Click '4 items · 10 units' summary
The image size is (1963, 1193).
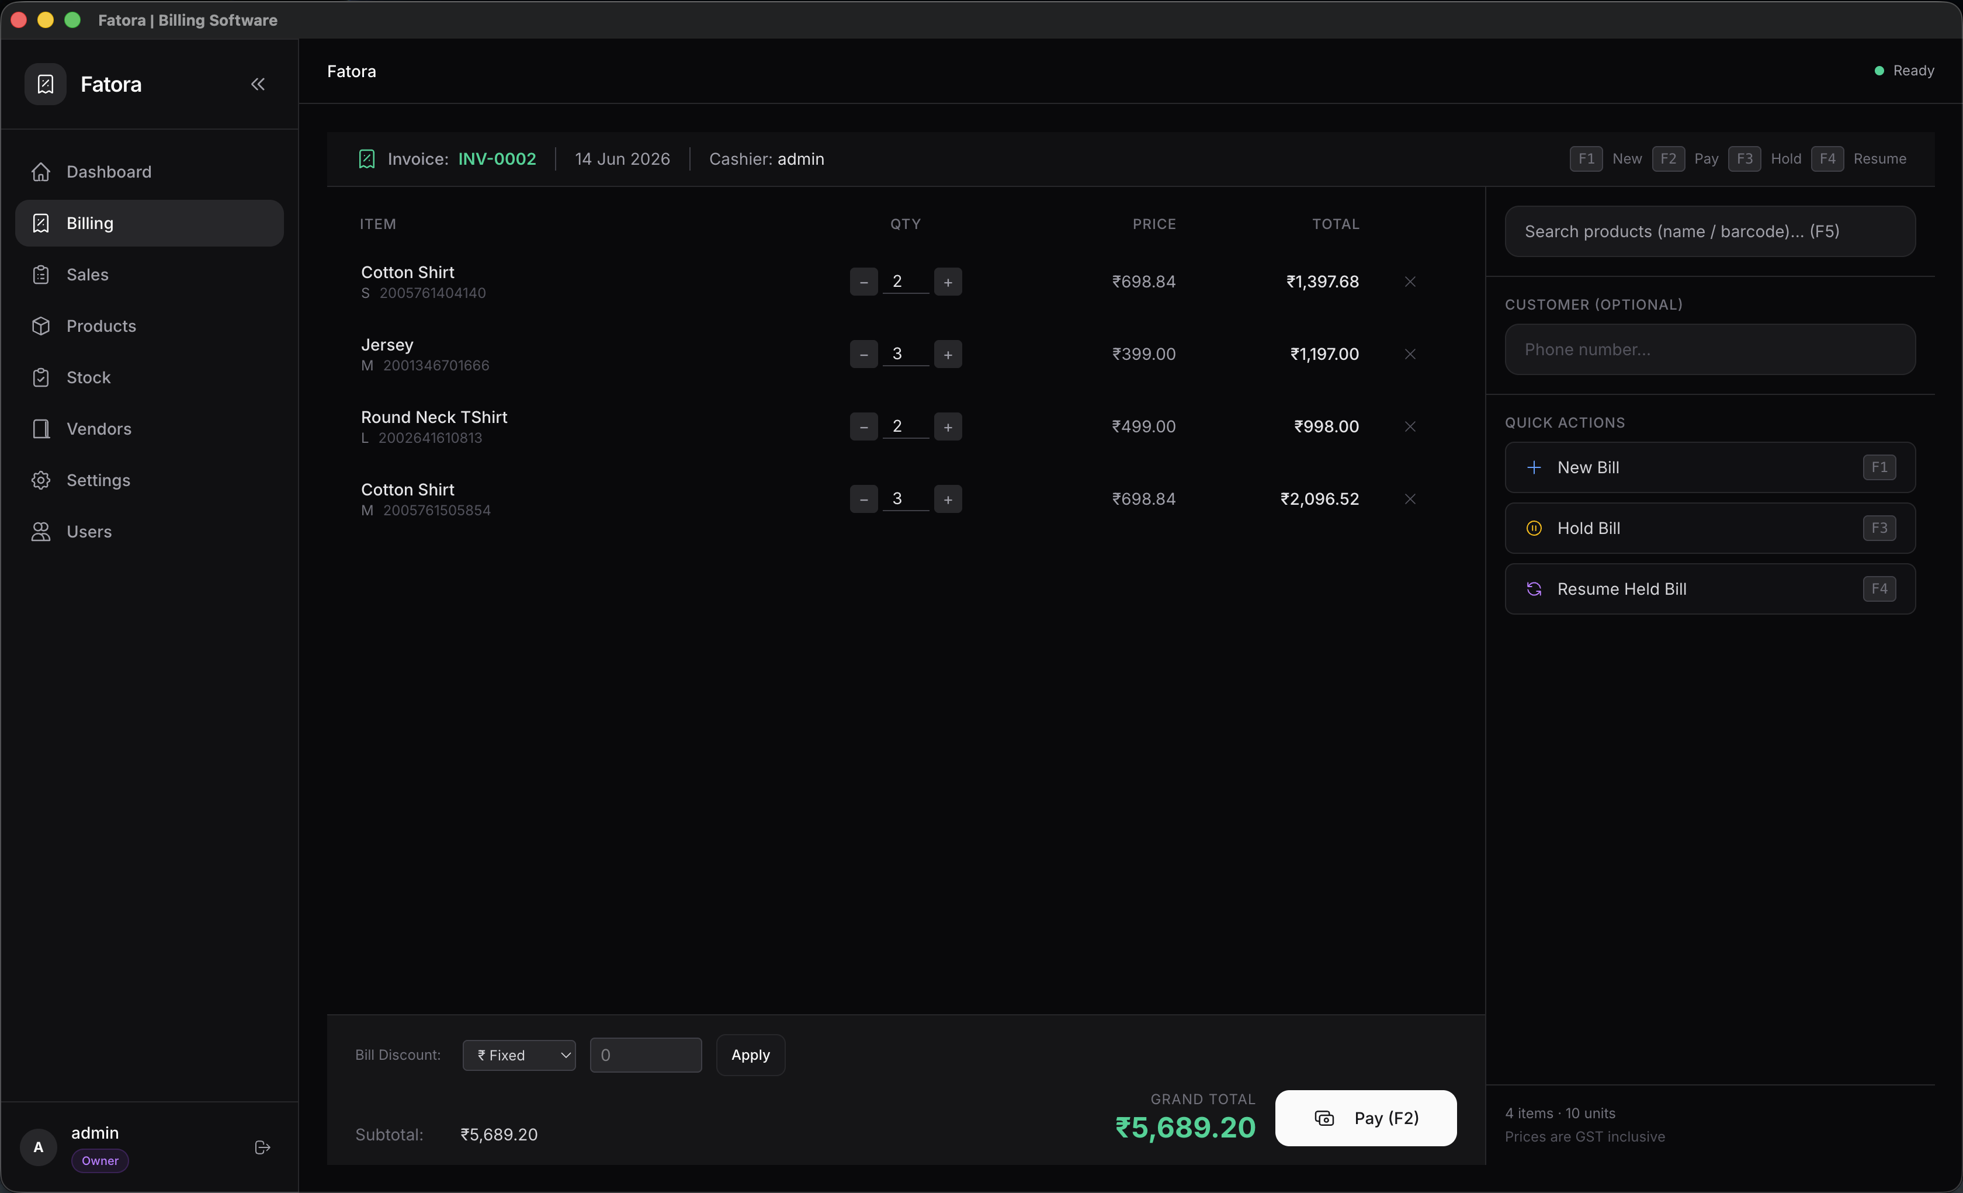[x=1560, y=1114]
